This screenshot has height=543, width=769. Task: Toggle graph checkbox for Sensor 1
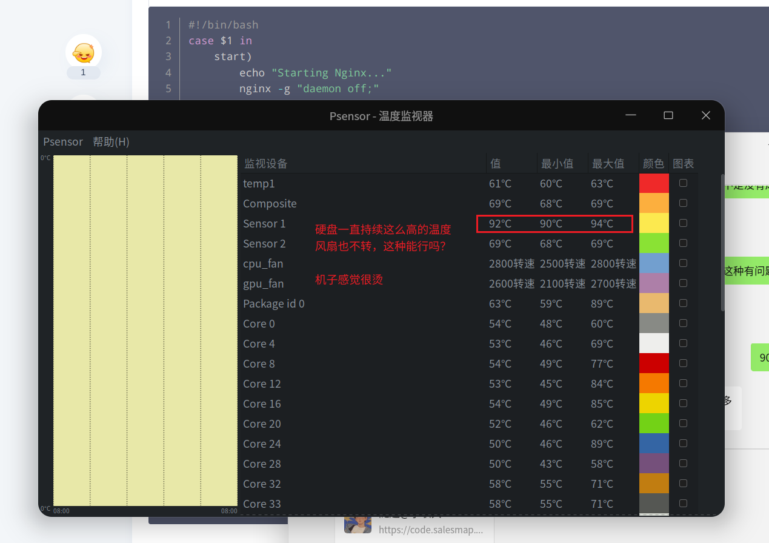683,223
